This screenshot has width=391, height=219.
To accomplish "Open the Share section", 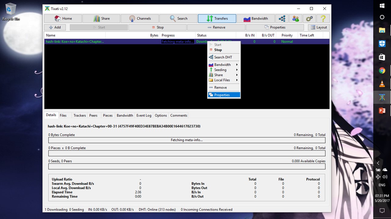I will coord(101,19).
